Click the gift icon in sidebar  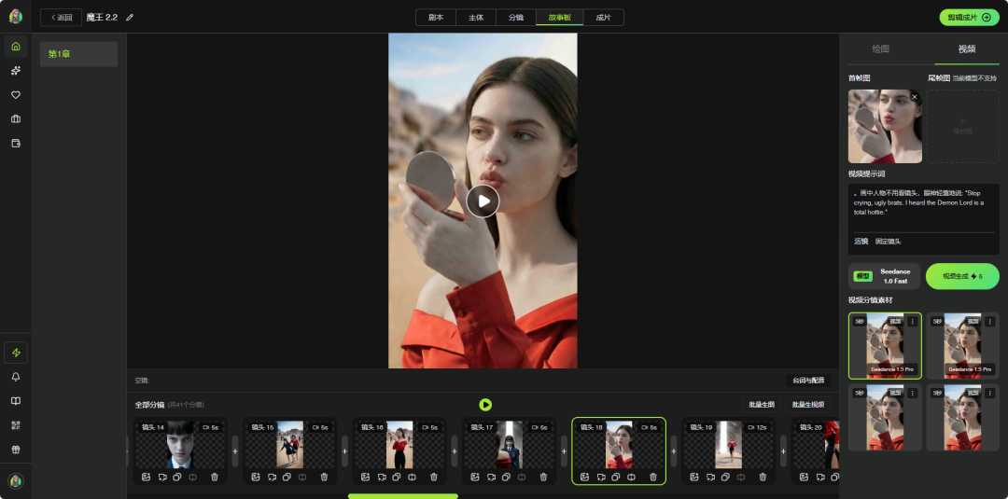pyautogui.click(x=15, y=449)
